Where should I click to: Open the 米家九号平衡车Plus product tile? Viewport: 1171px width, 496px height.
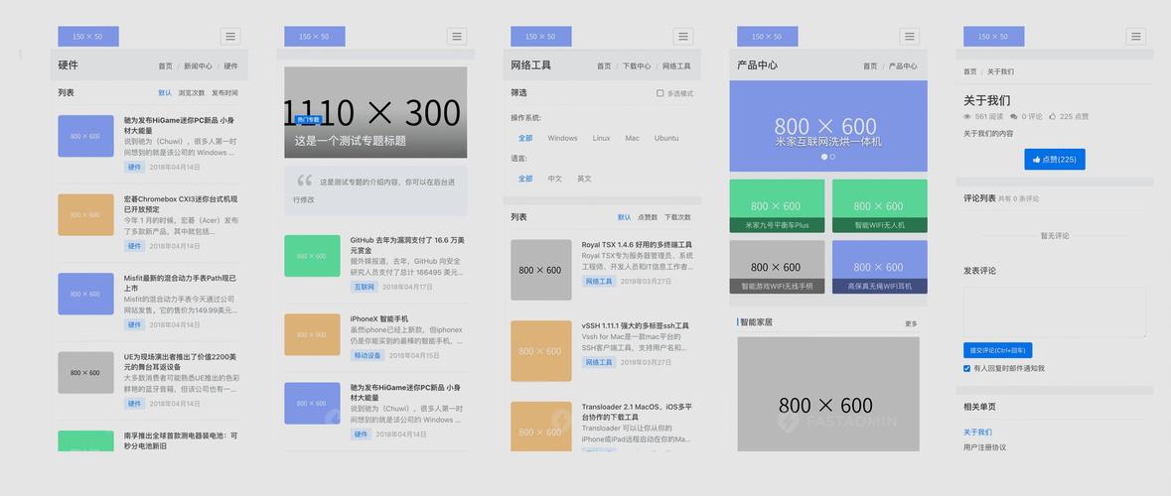coord(777,206)
